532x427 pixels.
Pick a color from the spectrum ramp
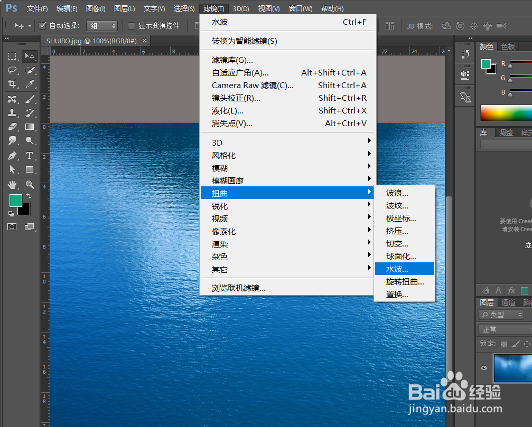[x=506, y=113]
